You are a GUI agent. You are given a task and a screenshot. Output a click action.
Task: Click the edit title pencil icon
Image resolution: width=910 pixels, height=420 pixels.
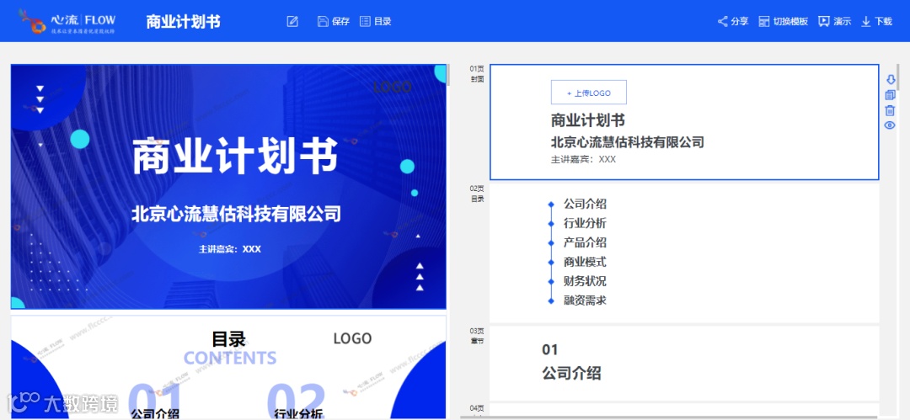coord(292,22)
